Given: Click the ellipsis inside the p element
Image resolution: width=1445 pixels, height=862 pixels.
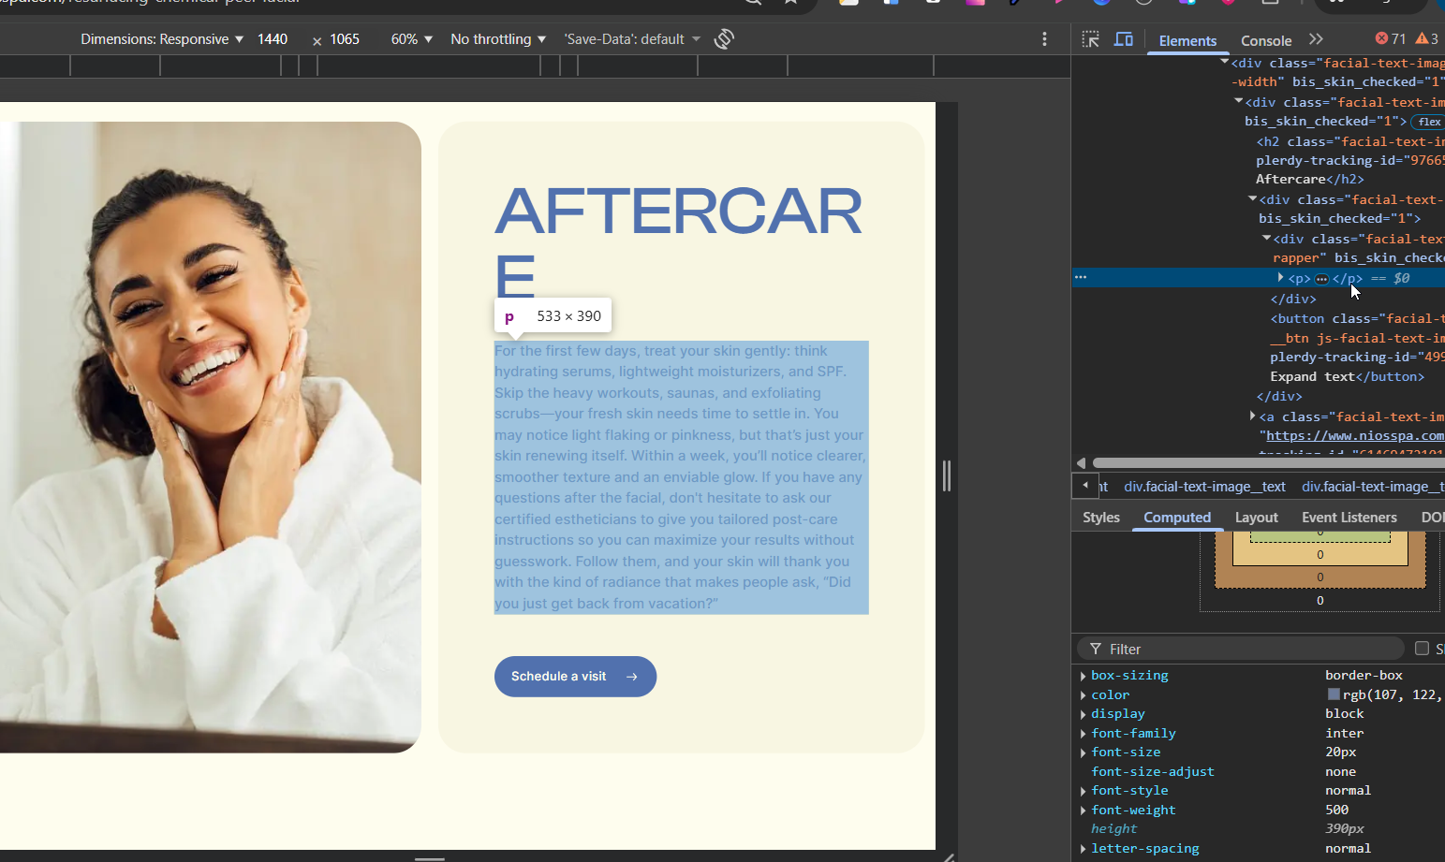Looking at the screenshot, I should pos(1321,279).
